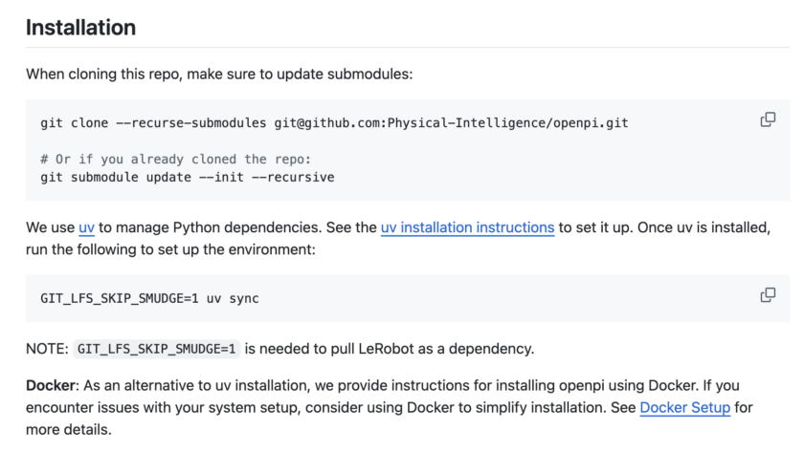Copy the git clone command block
The height and width of the screenshot is (452, 804).
point(767,120)
